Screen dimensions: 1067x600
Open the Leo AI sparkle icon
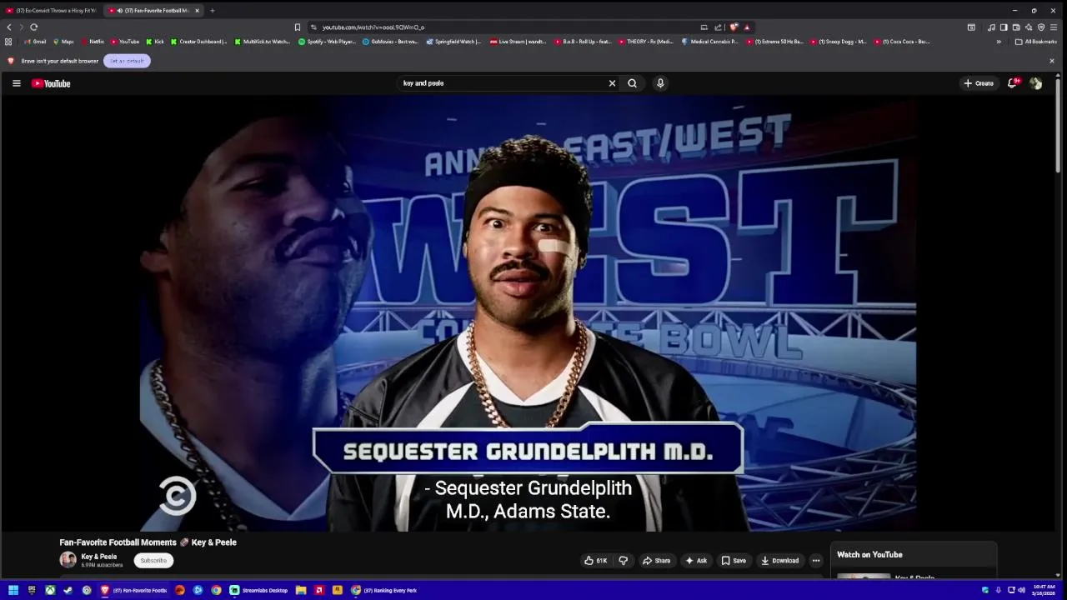pyautogui.click(x=1029, y=27)
